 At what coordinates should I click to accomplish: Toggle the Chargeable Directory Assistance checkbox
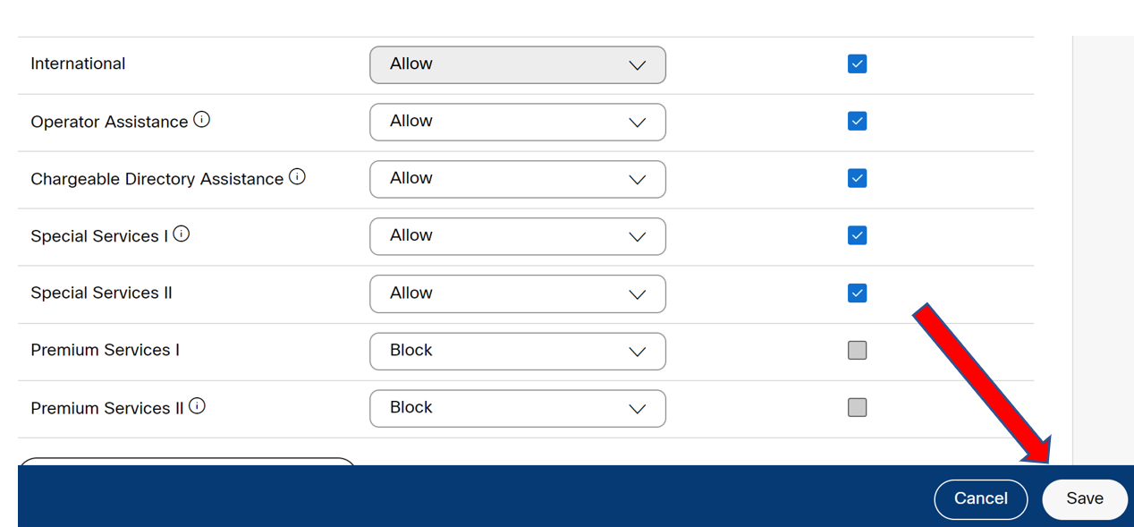(x=857, y=178)
